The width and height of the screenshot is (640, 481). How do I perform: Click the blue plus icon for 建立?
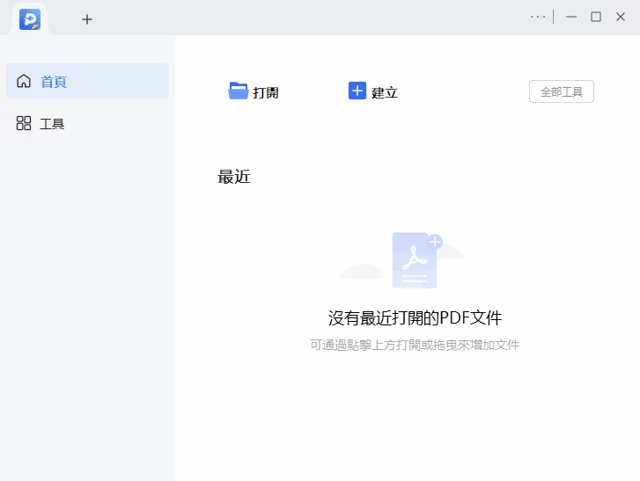point(357,91)
